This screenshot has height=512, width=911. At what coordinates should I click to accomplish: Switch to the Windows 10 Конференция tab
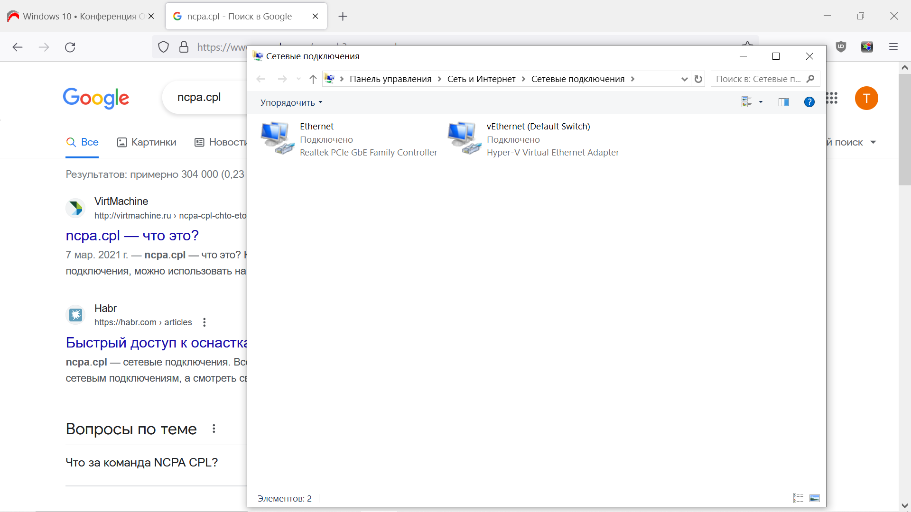click(78, 16)
